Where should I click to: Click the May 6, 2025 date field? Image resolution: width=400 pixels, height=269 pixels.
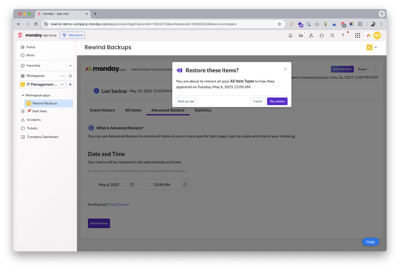pyautogui.click(x=112, y=185)
